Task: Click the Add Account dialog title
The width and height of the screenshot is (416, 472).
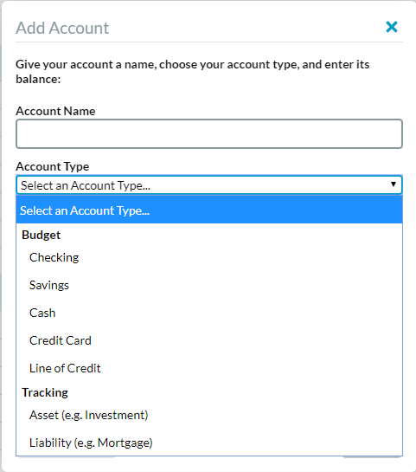Action: tap(62, 28)
